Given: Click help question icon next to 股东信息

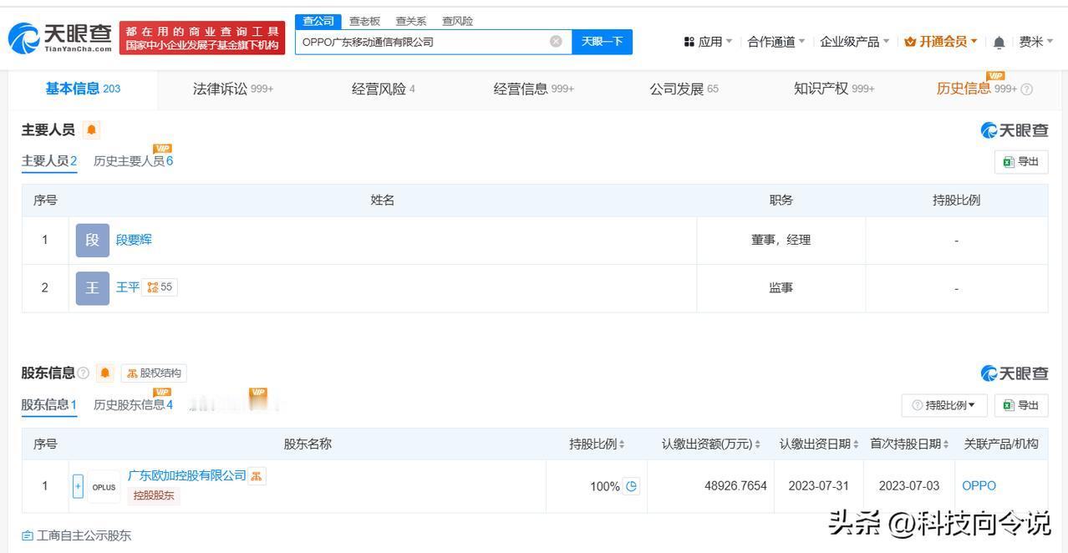Looking at the screenshot, I should pos(84,373).
